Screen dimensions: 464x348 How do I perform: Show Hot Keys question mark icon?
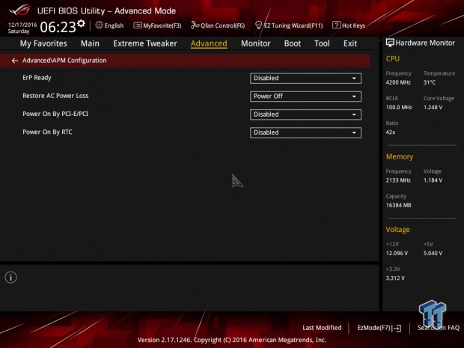tap(336, 25)
